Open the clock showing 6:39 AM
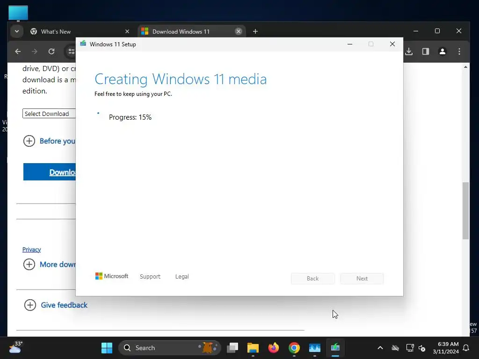 click(x=446, y=348)
